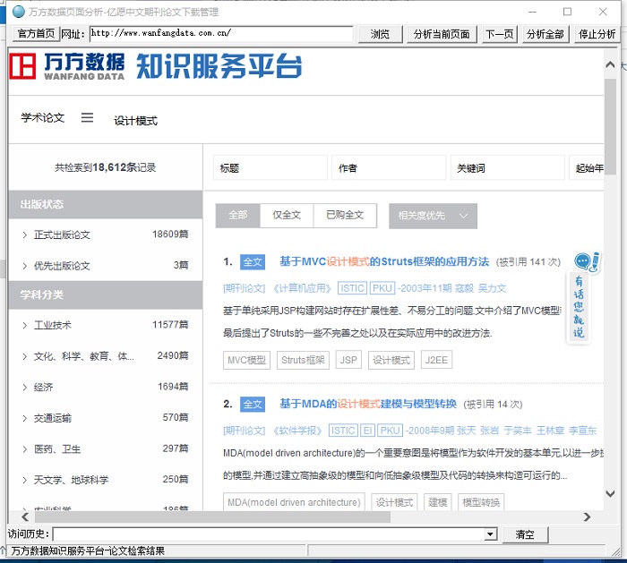Image resolution: width=627 pixels, height=563 pixels.
Task: Open the 访问历史 history dropdown arrow
Action: coord(490,534)
